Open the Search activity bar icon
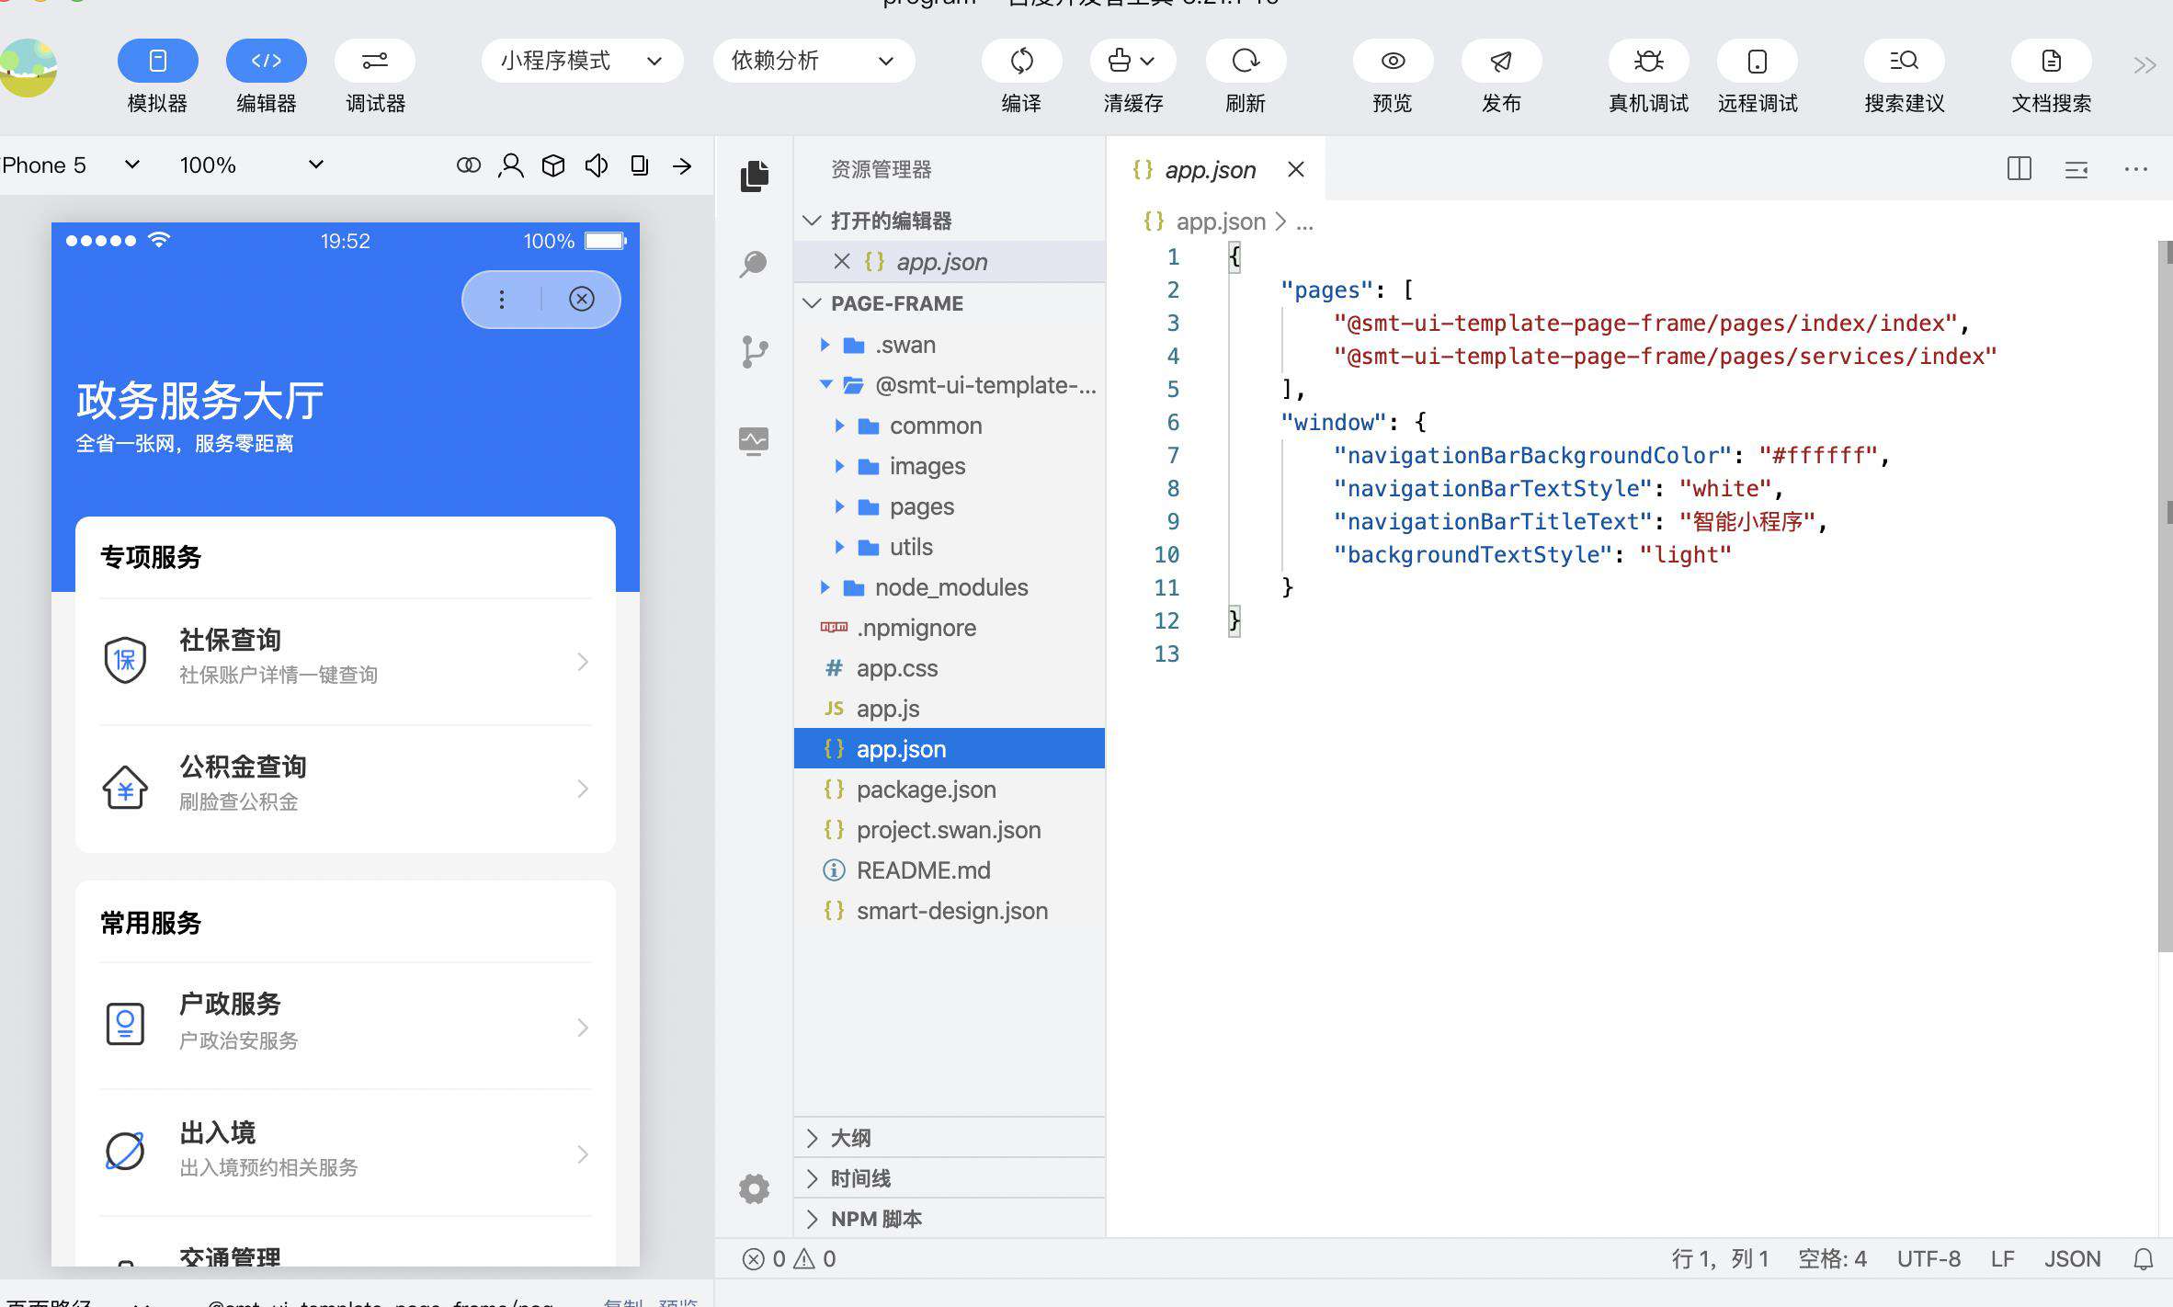 pyautogui.click(x=754, y=264)
